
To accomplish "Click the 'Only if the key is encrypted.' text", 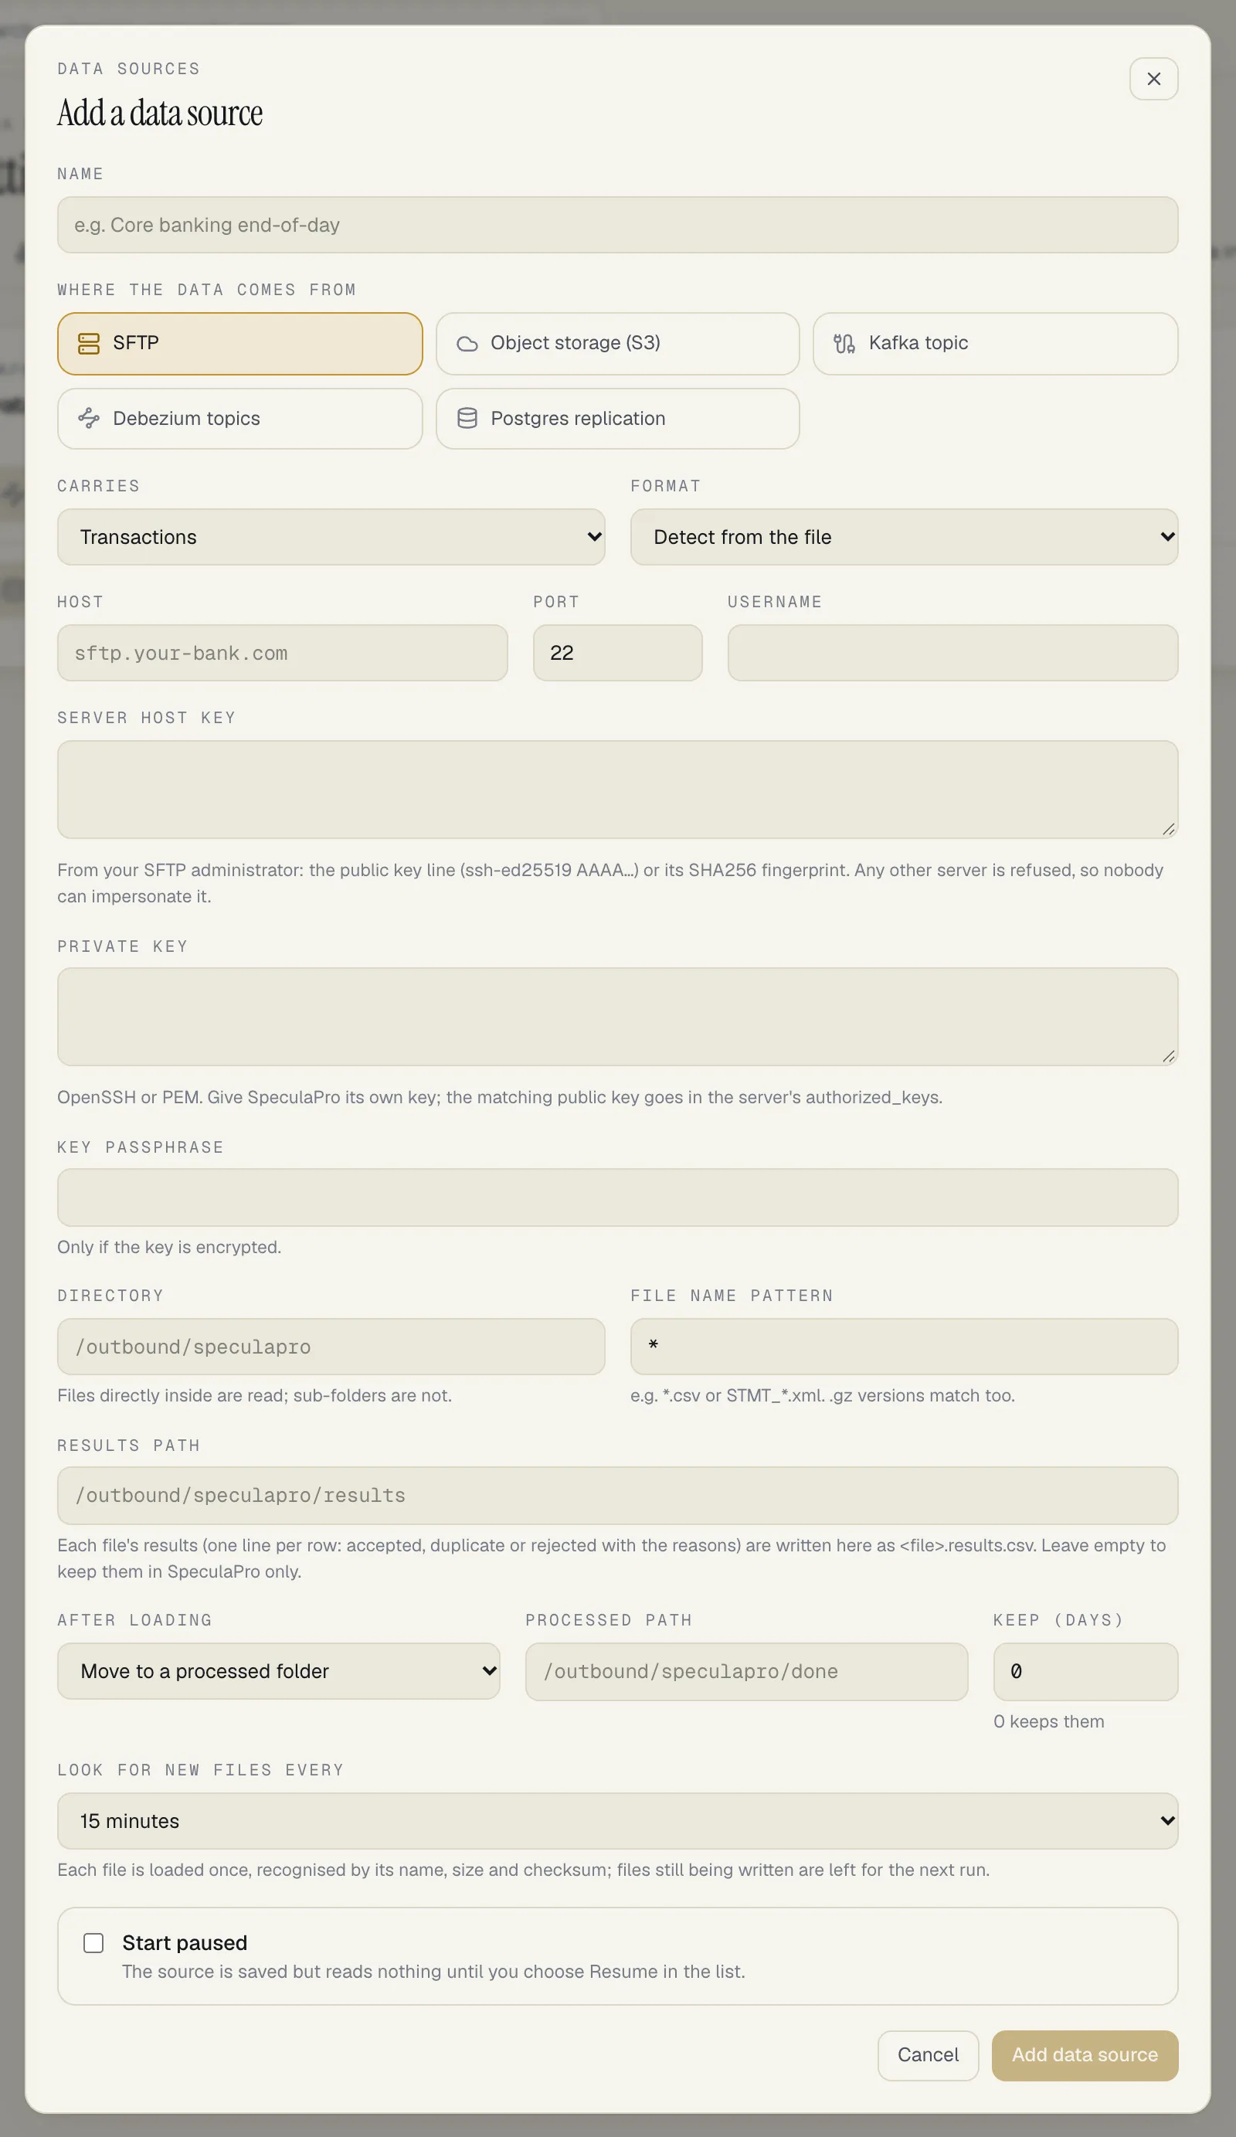I will [x=169, y=1248].
